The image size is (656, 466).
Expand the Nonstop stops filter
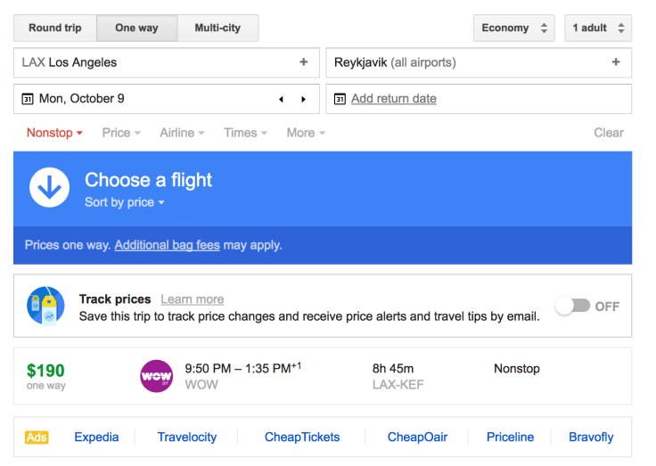click(x=54, y=133)
